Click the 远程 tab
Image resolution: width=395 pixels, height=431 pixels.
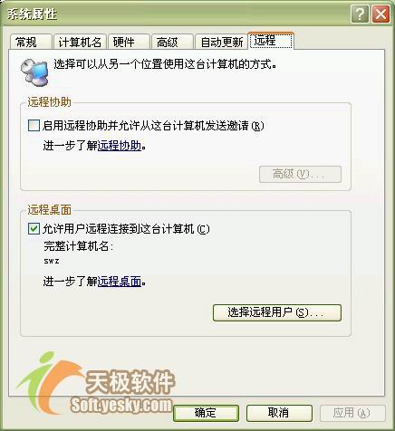click(x=271, y=40)
